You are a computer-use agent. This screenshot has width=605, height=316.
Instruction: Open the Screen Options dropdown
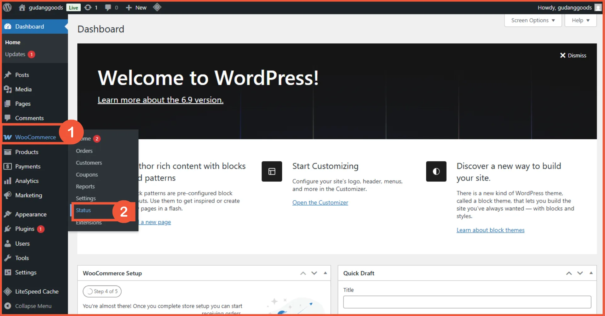533,20
